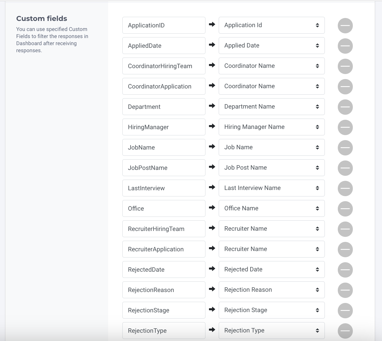Edit the RecruiterApplication field name input

pos(164,249)
